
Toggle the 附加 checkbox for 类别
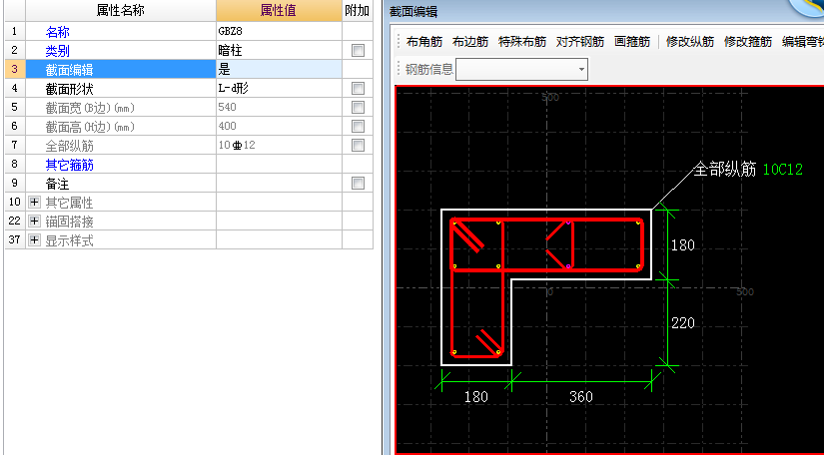(358, 50)
